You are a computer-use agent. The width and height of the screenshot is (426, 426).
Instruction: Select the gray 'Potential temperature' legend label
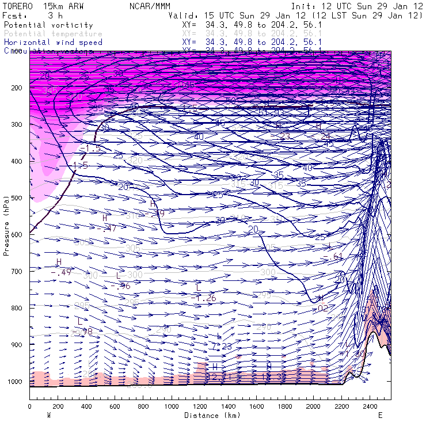point(53,34)
